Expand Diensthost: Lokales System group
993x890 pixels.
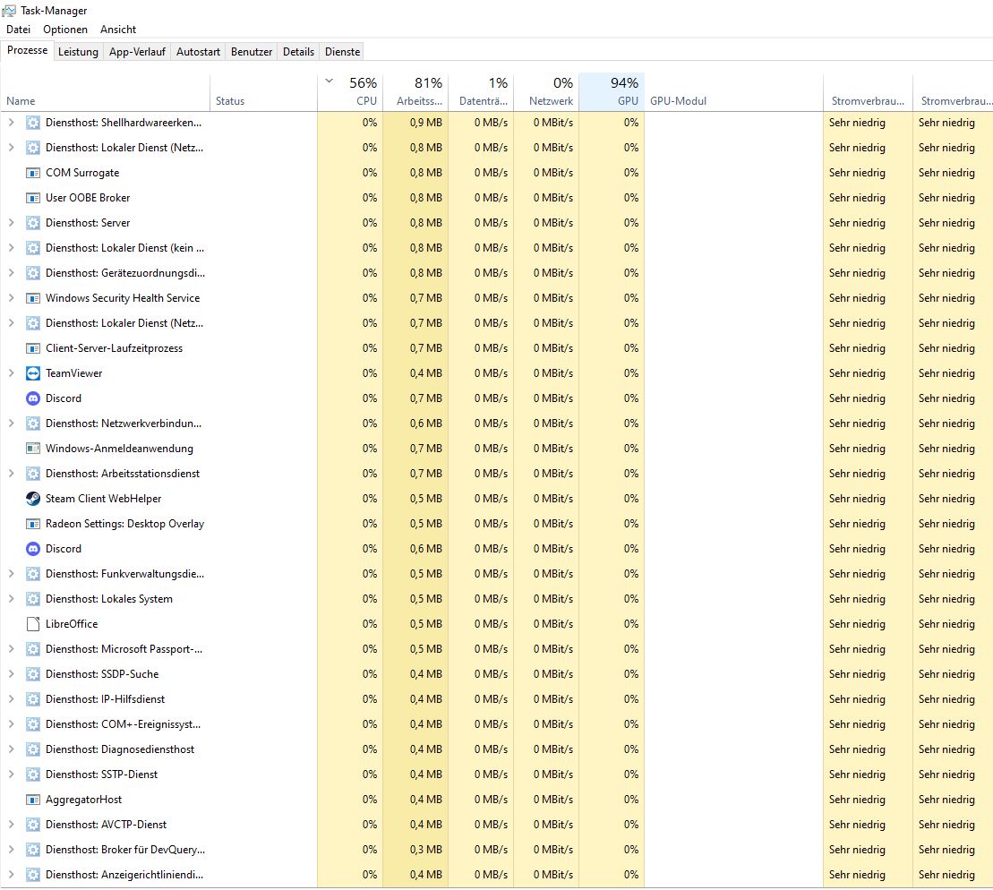[x=11, y=599]
